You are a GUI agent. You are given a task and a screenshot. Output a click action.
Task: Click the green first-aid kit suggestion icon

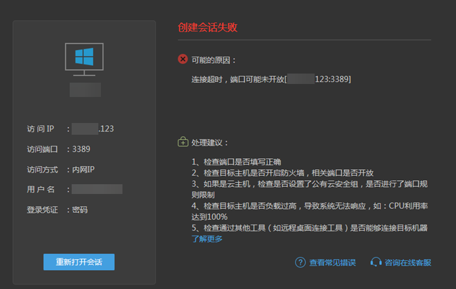(x=183, y=142)
